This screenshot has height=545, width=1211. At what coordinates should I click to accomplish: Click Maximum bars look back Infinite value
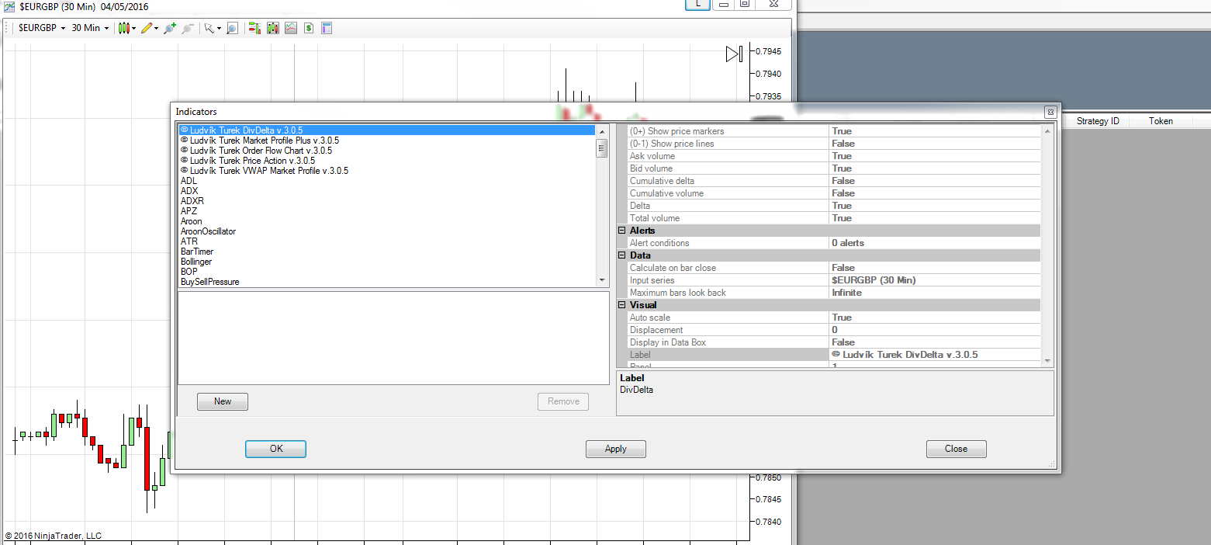(x=935, y=293)
